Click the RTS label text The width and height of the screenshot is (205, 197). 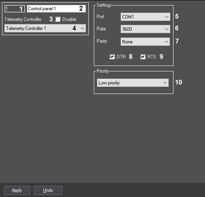[152, 57]
